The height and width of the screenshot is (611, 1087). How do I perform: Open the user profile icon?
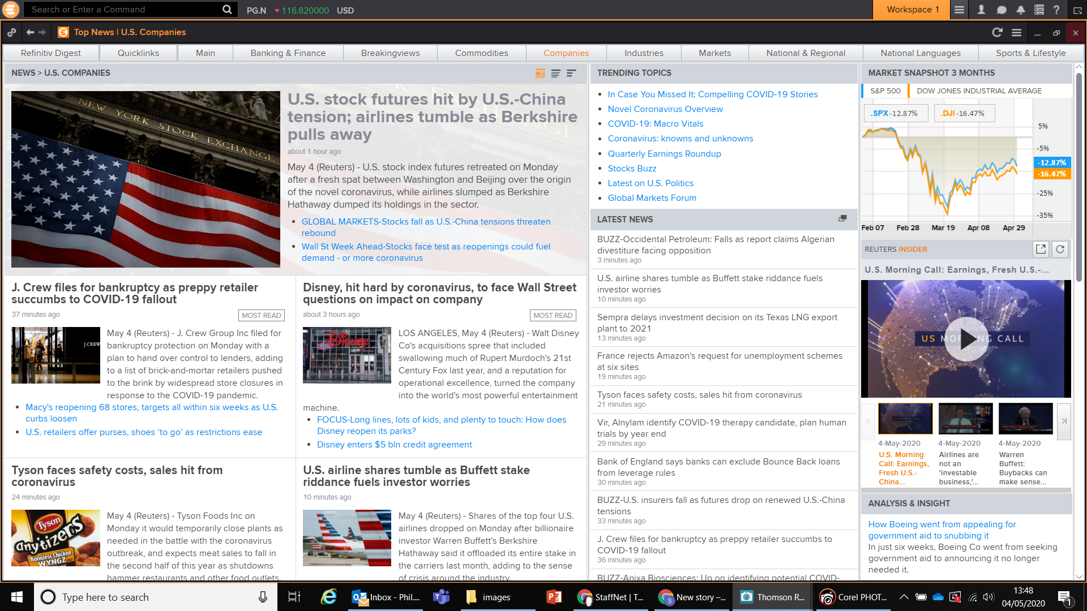981,10
